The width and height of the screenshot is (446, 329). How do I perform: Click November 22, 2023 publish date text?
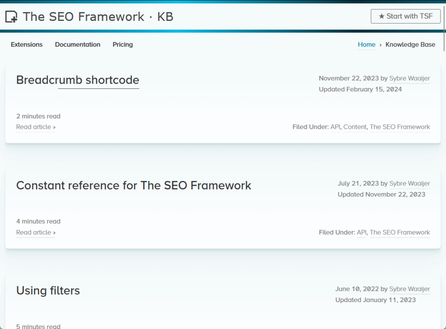coord(349,78)
